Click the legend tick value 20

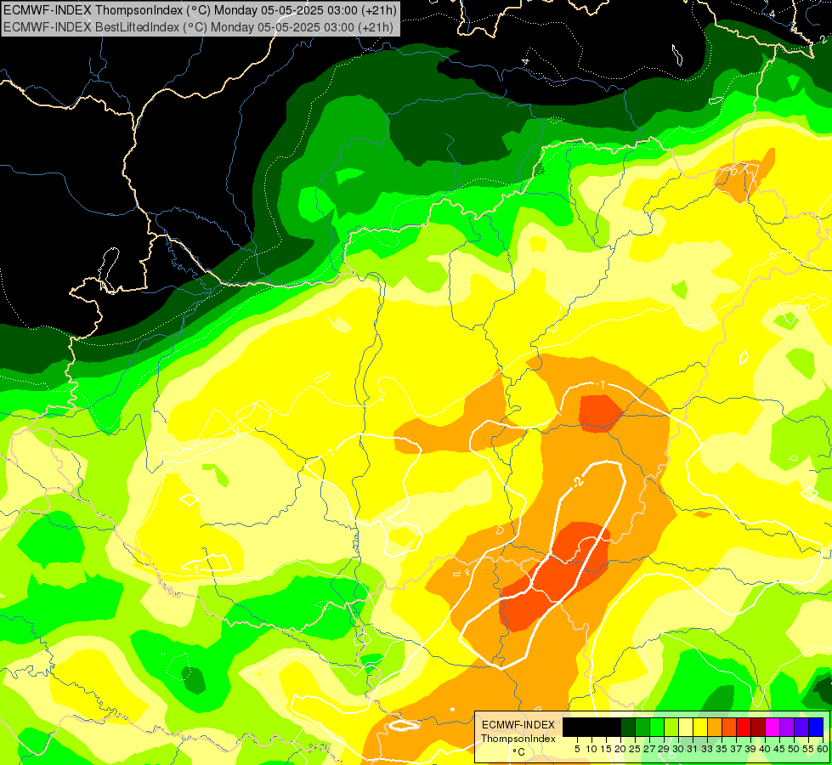click(x=620, y=749)
